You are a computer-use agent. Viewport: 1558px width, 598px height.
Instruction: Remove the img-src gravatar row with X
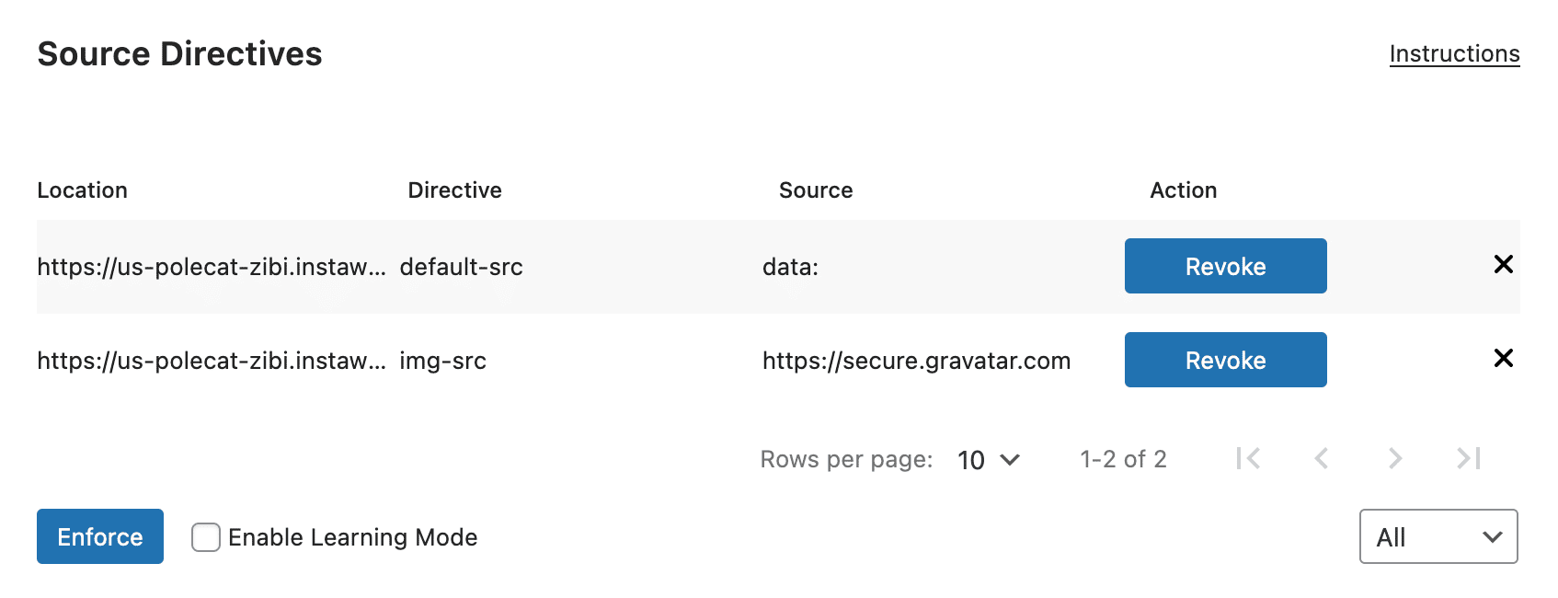[1503, 359]
